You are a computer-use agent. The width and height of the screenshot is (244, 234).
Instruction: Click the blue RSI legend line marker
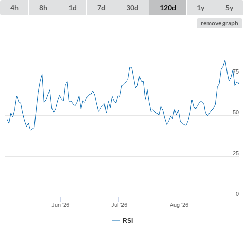pyautogui.click(x=116, y=221)
